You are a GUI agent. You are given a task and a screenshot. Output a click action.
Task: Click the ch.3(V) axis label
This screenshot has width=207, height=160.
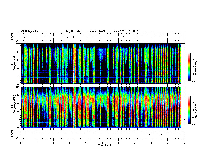tap(12, 134)
